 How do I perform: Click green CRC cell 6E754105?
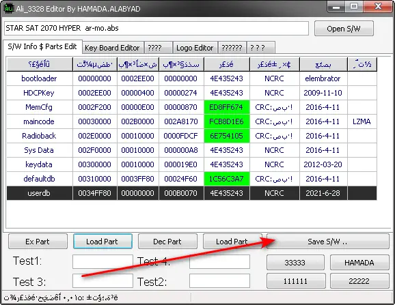click(227, 136)
